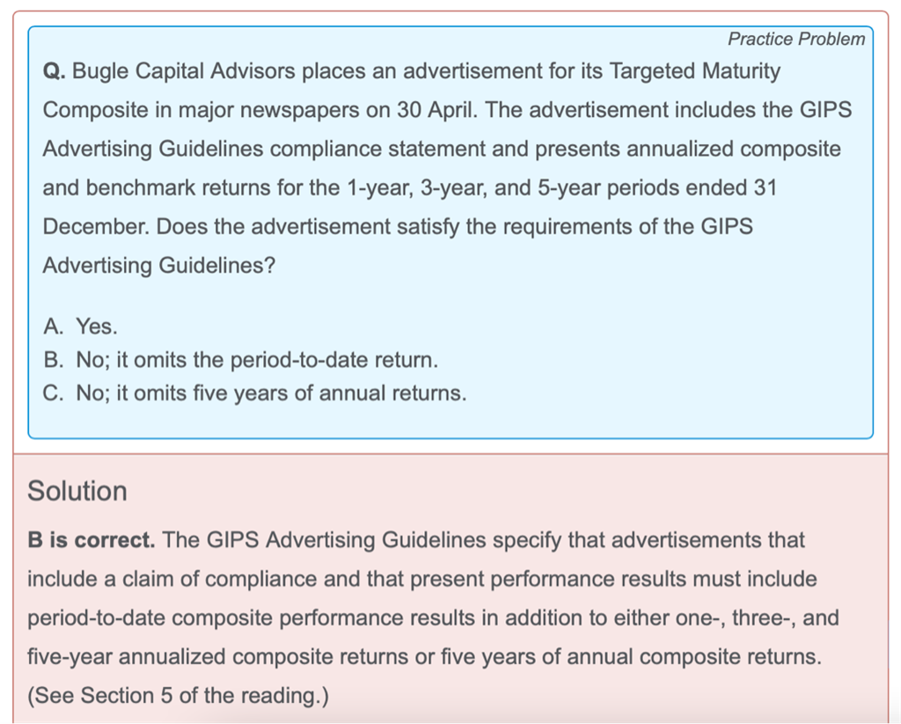
Task: Click the bold "Q." question marker
Action: [54, 71]
